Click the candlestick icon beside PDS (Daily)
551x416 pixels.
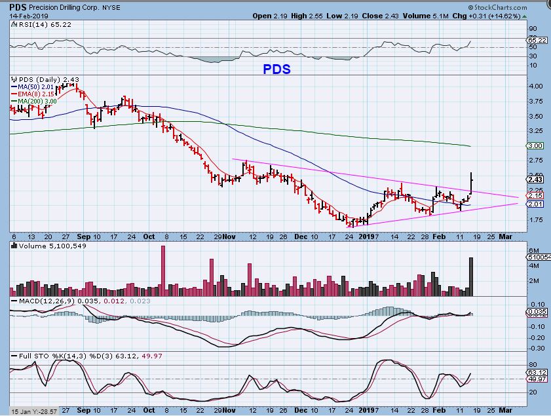(x=14, y=80)
